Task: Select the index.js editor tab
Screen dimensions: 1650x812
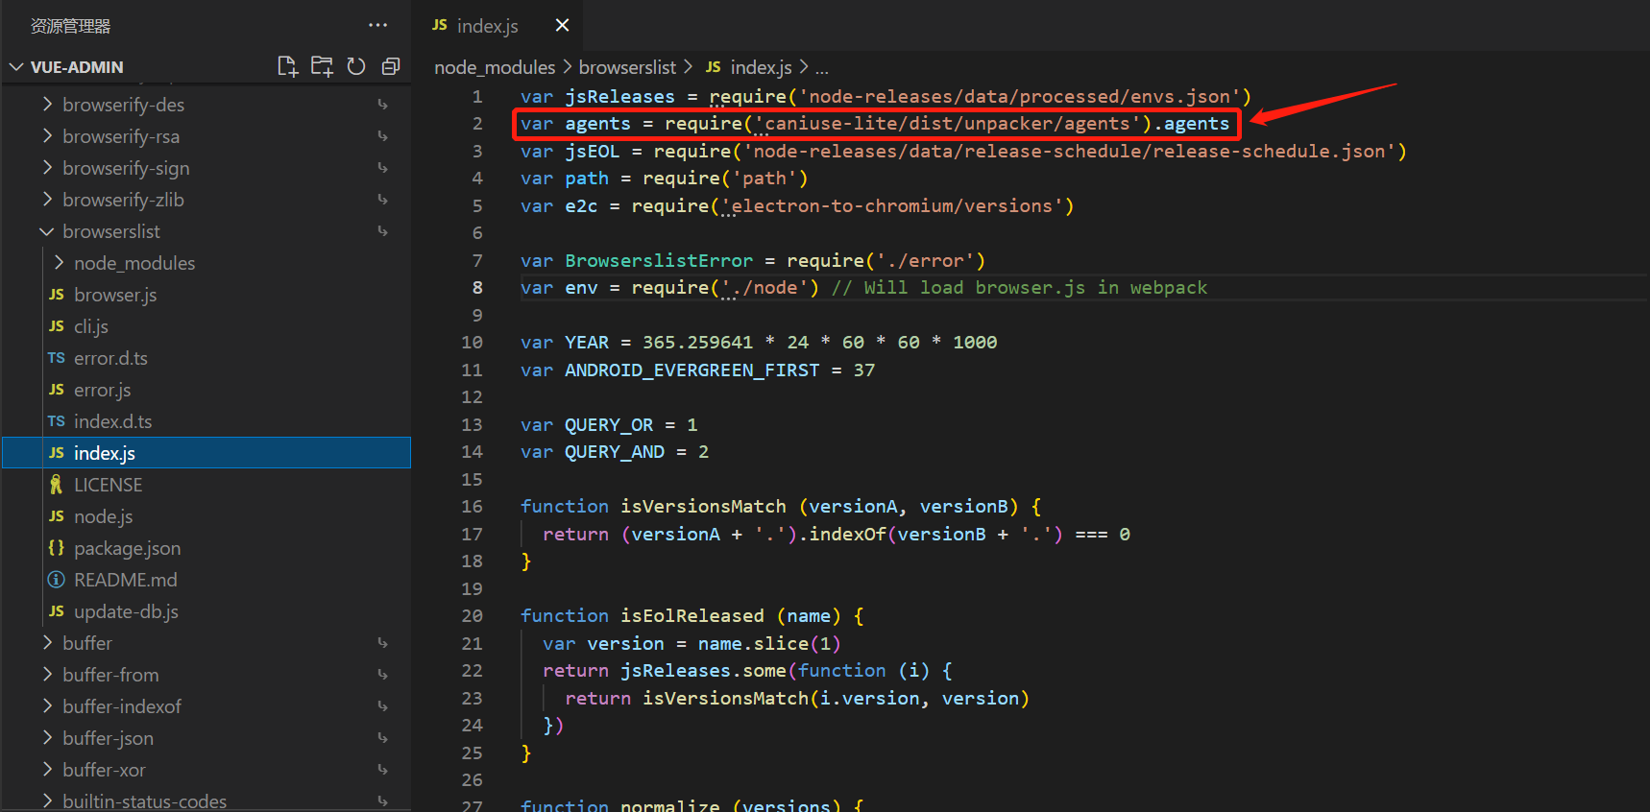Action: tap(497, 26)
